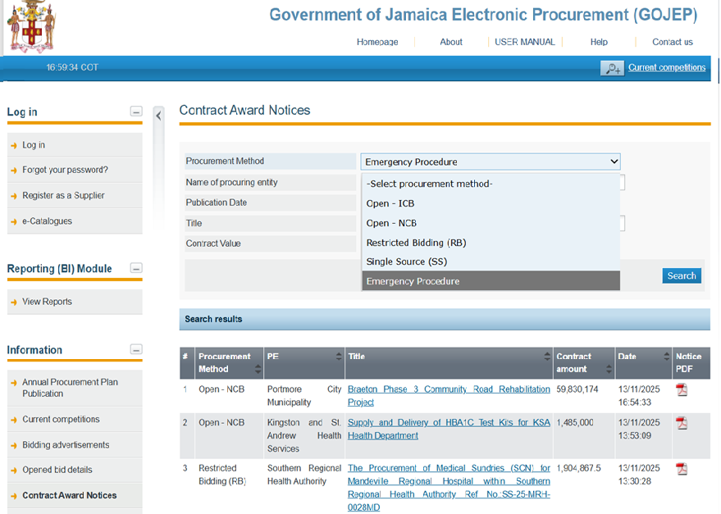The height and width of the screenshot is (514, 721).
Task: Choose '-Select procurement method-' option
Action: click(491, 184)
